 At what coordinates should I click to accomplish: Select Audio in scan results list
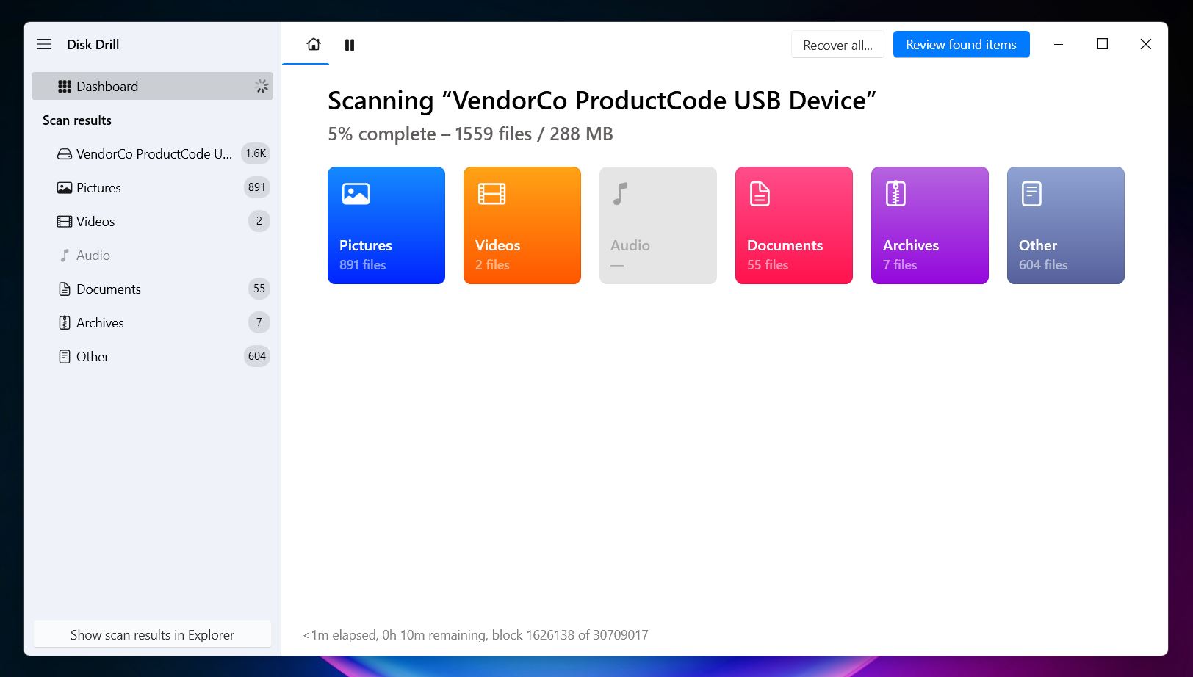[x=152, y=256]
